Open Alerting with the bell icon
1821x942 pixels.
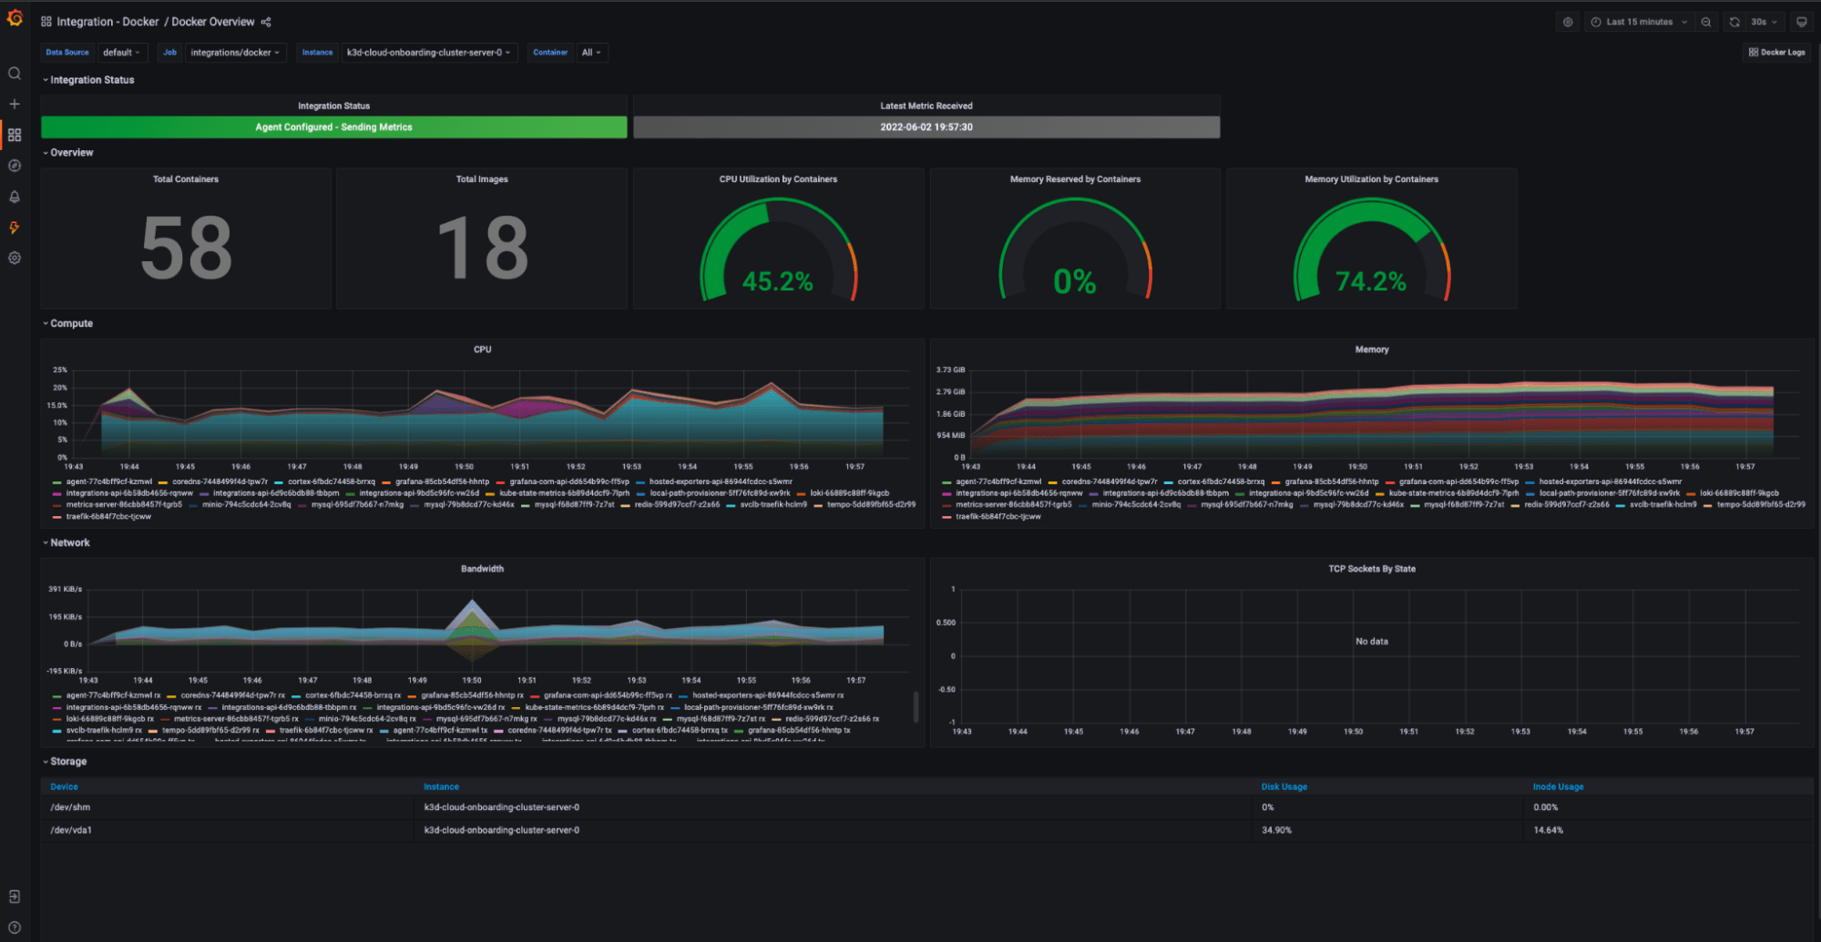[x=14, y=196]
